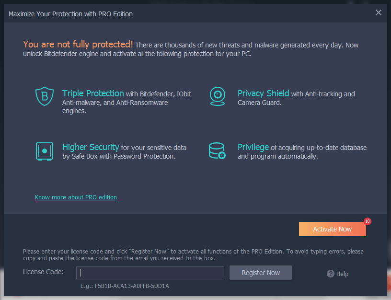This screenshot has height=300, width=391.
Task: Open the Know more about PRO edition link
Action: pyautogui.click(x=76, y=197)
